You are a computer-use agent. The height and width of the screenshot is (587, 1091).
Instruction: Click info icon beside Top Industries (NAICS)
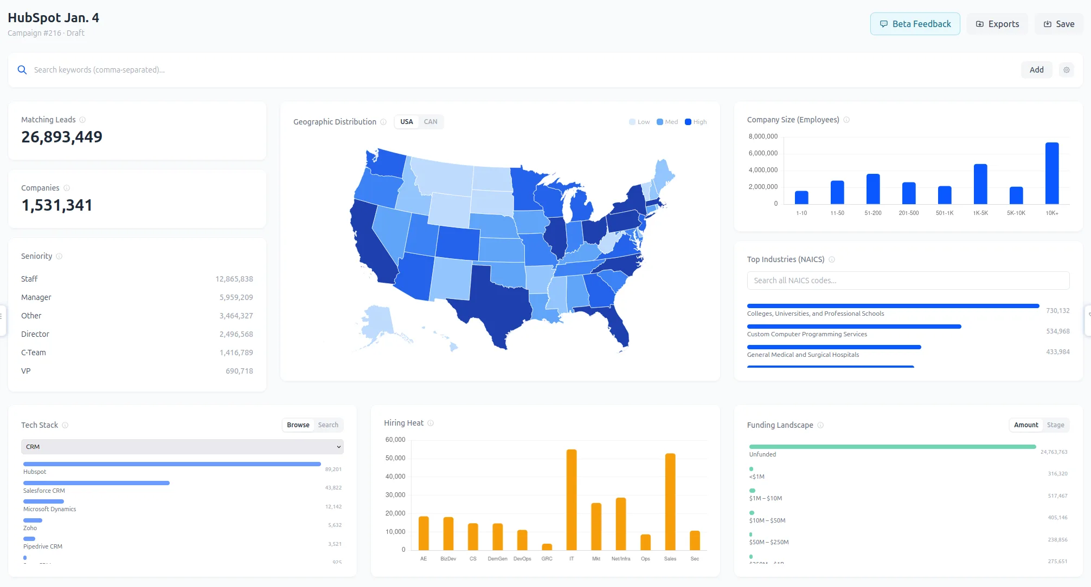[832, 259]
